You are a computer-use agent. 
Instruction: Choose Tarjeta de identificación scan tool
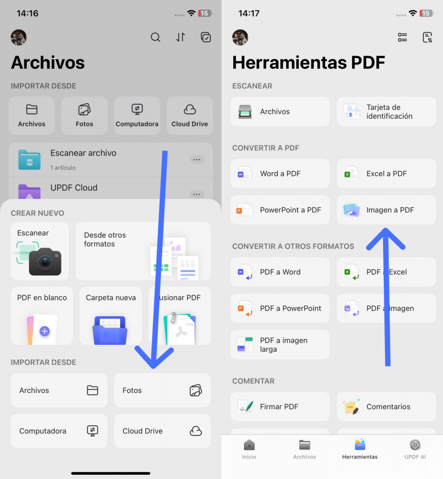tap(386, 111)
